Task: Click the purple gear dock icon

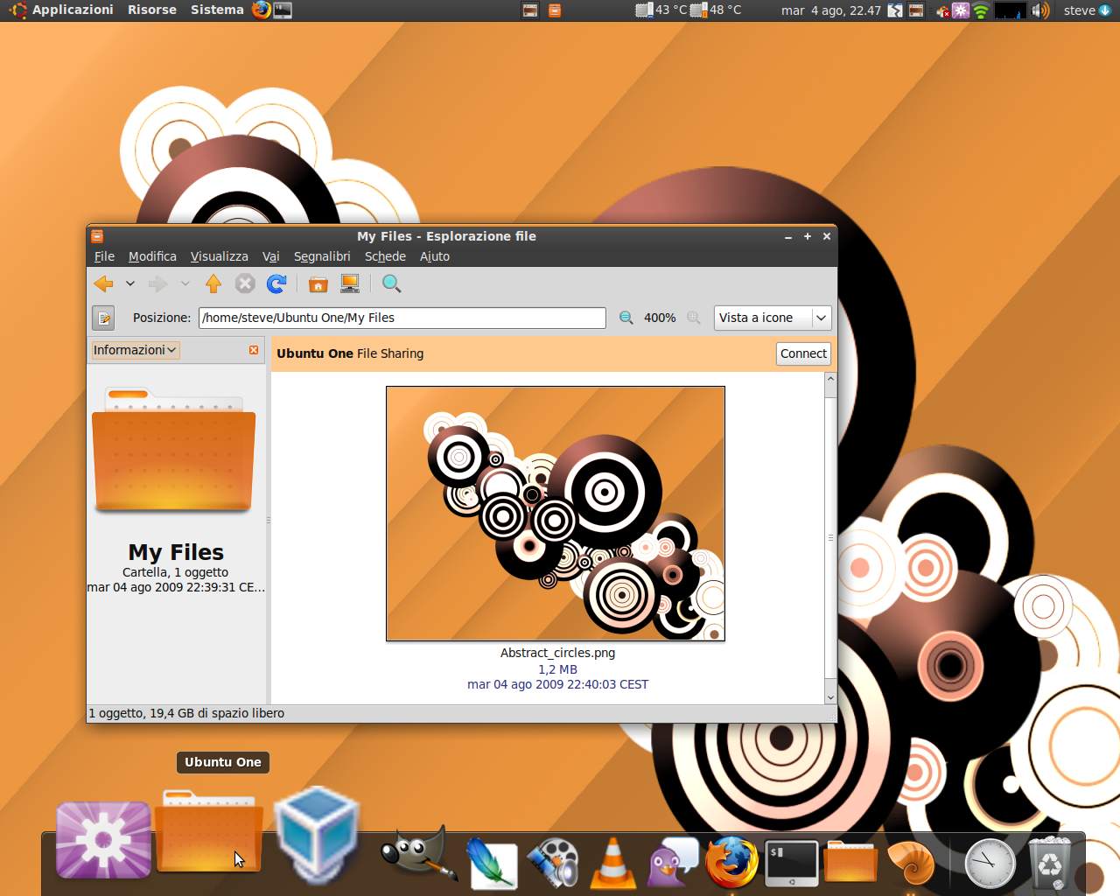Action: tap(103, 840)
